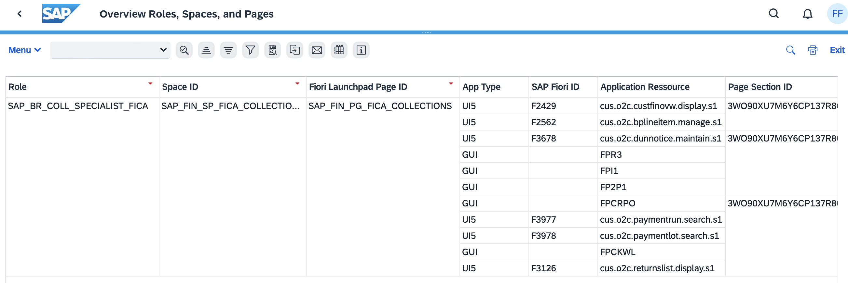Sort in descending order icon
848x283 pixels.
click(x=228, y=50)
